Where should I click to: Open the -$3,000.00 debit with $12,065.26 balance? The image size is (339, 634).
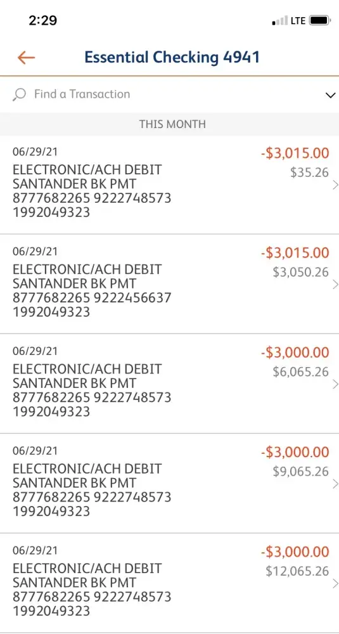(x=169, y=583)
